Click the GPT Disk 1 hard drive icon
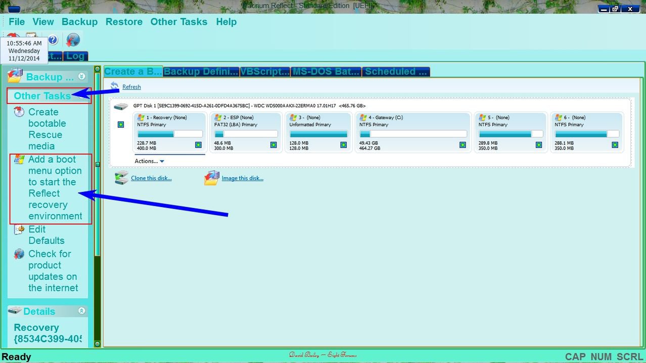646x363 pixels. click(x=121, y=107)
